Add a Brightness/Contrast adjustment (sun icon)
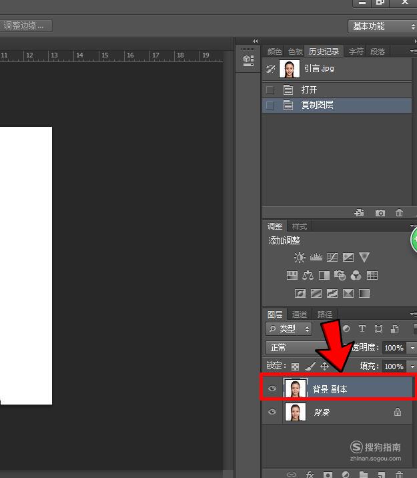The height and width of the screenshot is (478, 417). pos(300,257)
